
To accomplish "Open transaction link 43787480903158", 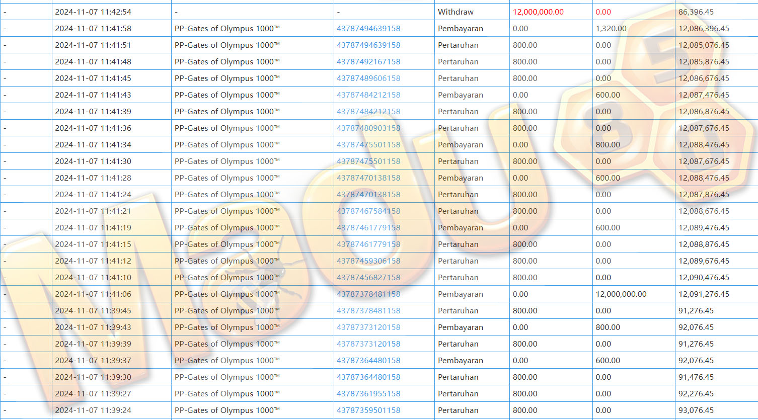I will pyautogui.click(x=368, y=128).
